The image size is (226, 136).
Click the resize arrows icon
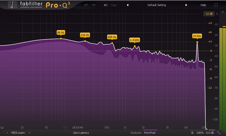pyautogui.click(x=219, y=133)
